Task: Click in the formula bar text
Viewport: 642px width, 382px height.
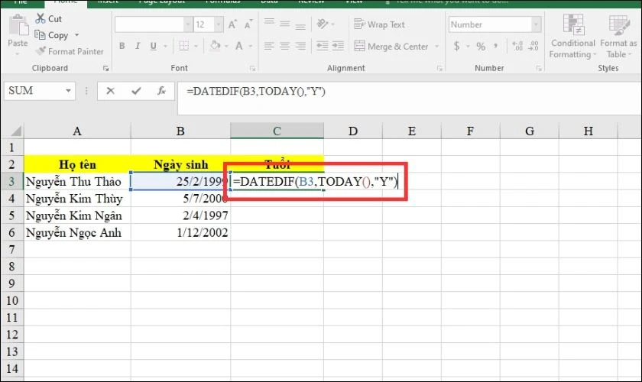Action: pyautogui.click(x=256, y=92)
